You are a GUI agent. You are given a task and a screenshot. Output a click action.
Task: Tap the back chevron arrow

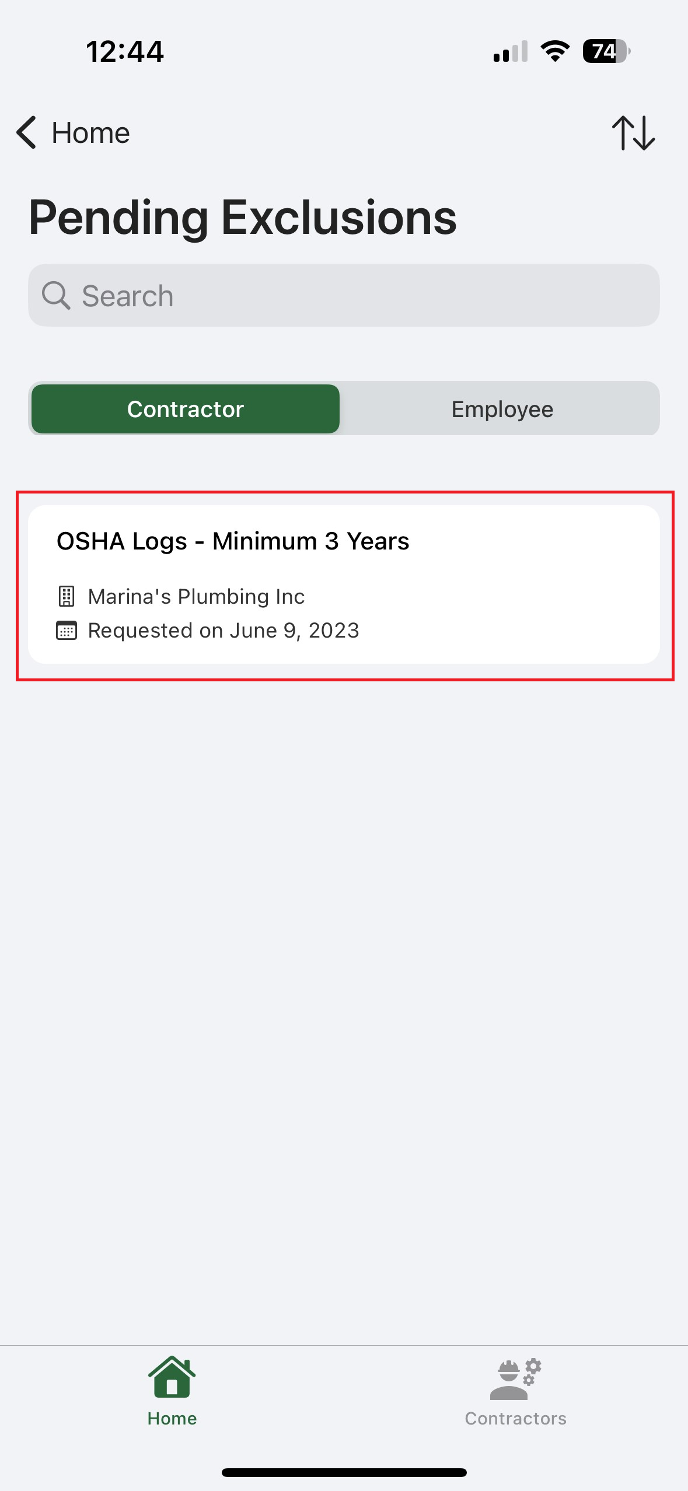click(27, 132)
